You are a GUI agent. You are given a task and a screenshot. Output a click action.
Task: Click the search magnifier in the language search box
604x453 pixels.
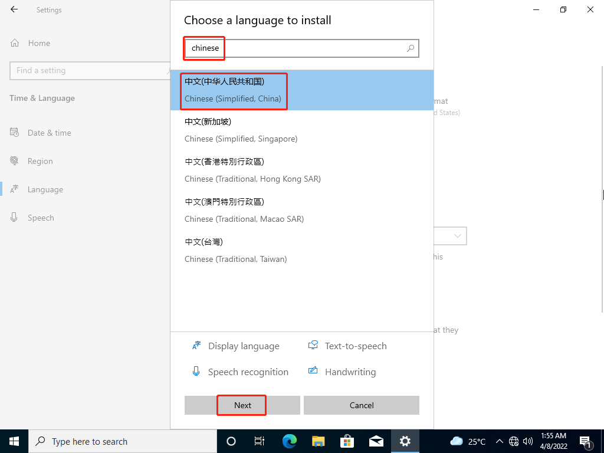click(410, 48)
